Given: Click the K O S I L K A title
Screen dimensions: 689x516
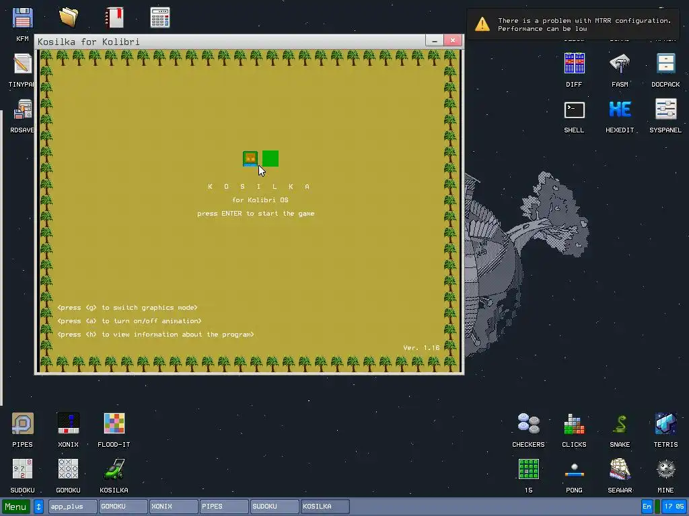Looking at the screenshot, I should click(259, 187).
